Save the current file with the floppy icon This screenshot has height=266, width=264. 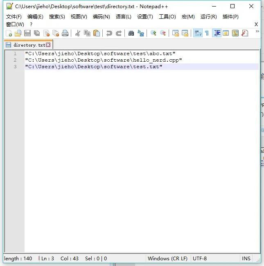tap(27, 33)
